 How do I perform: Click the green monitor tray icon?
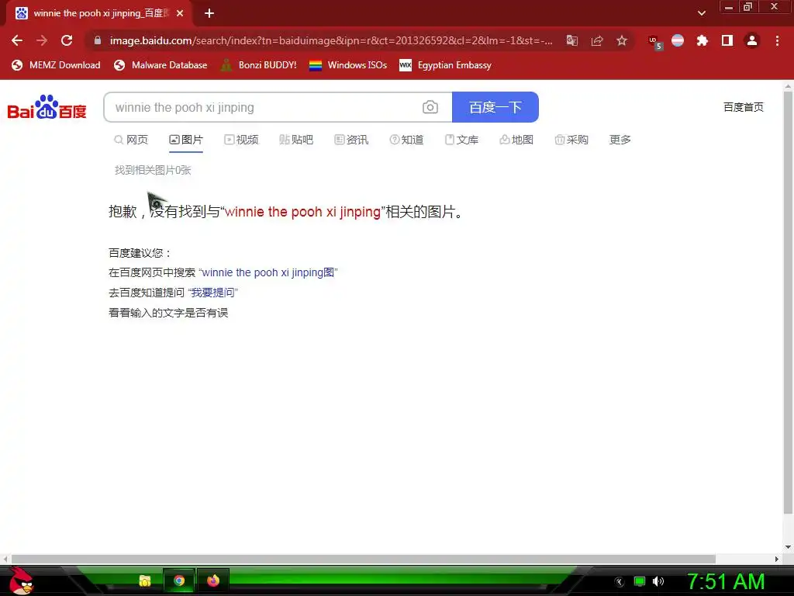pos(640,581)
